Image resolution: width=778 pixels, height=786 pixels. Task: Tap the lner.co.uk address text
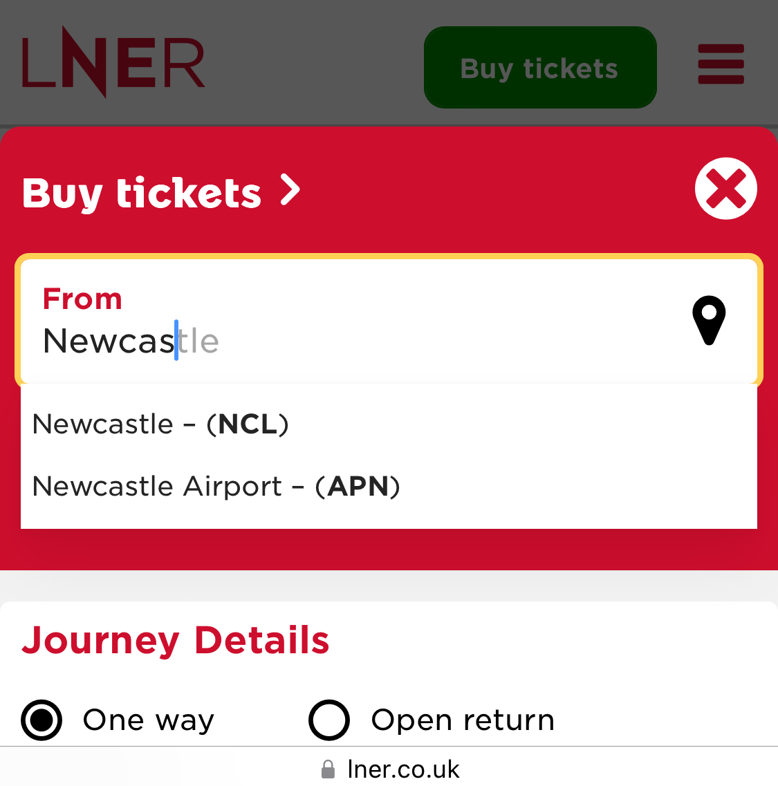coord(403,769)
